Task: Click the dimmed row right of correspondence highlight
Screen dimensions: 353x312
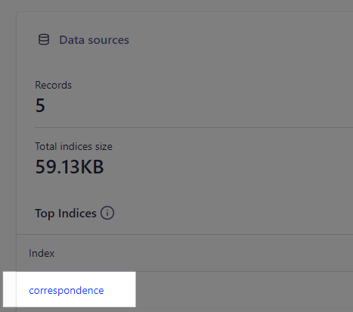Action: [244, 290]
